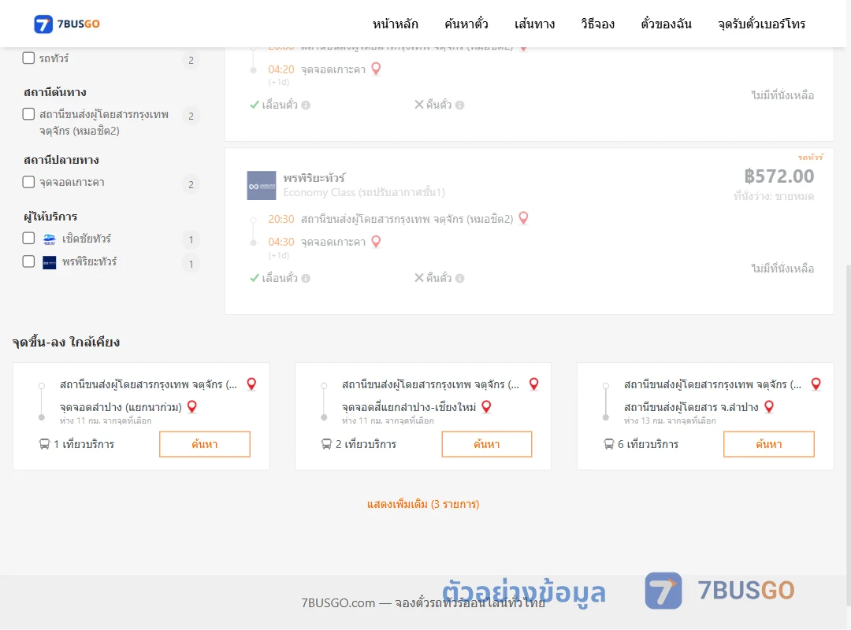
Task: Click info icon beside คืนตั๋ว on first card
Action: tap(459, 106)
